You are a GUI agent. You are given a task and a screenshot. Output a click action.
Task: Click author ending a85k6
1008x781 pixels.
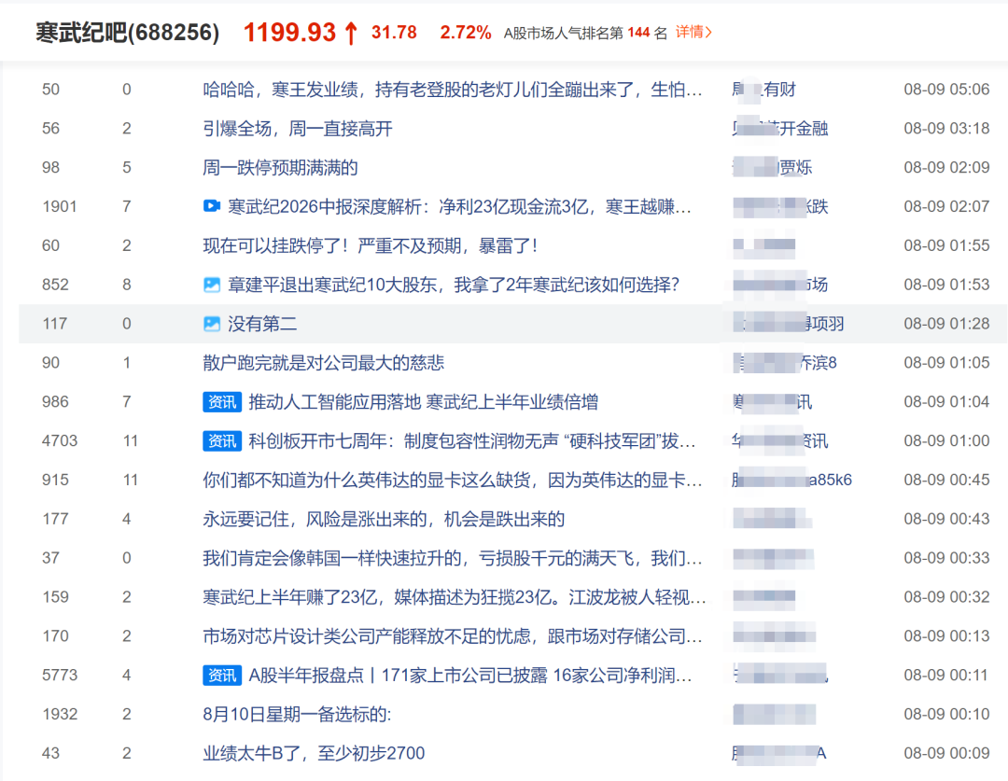tap(792, 481)
